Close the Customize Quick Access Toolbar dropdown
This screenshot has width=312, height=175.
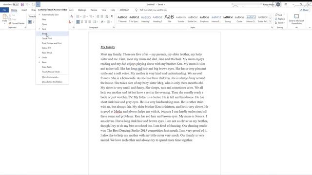[38, 4]
